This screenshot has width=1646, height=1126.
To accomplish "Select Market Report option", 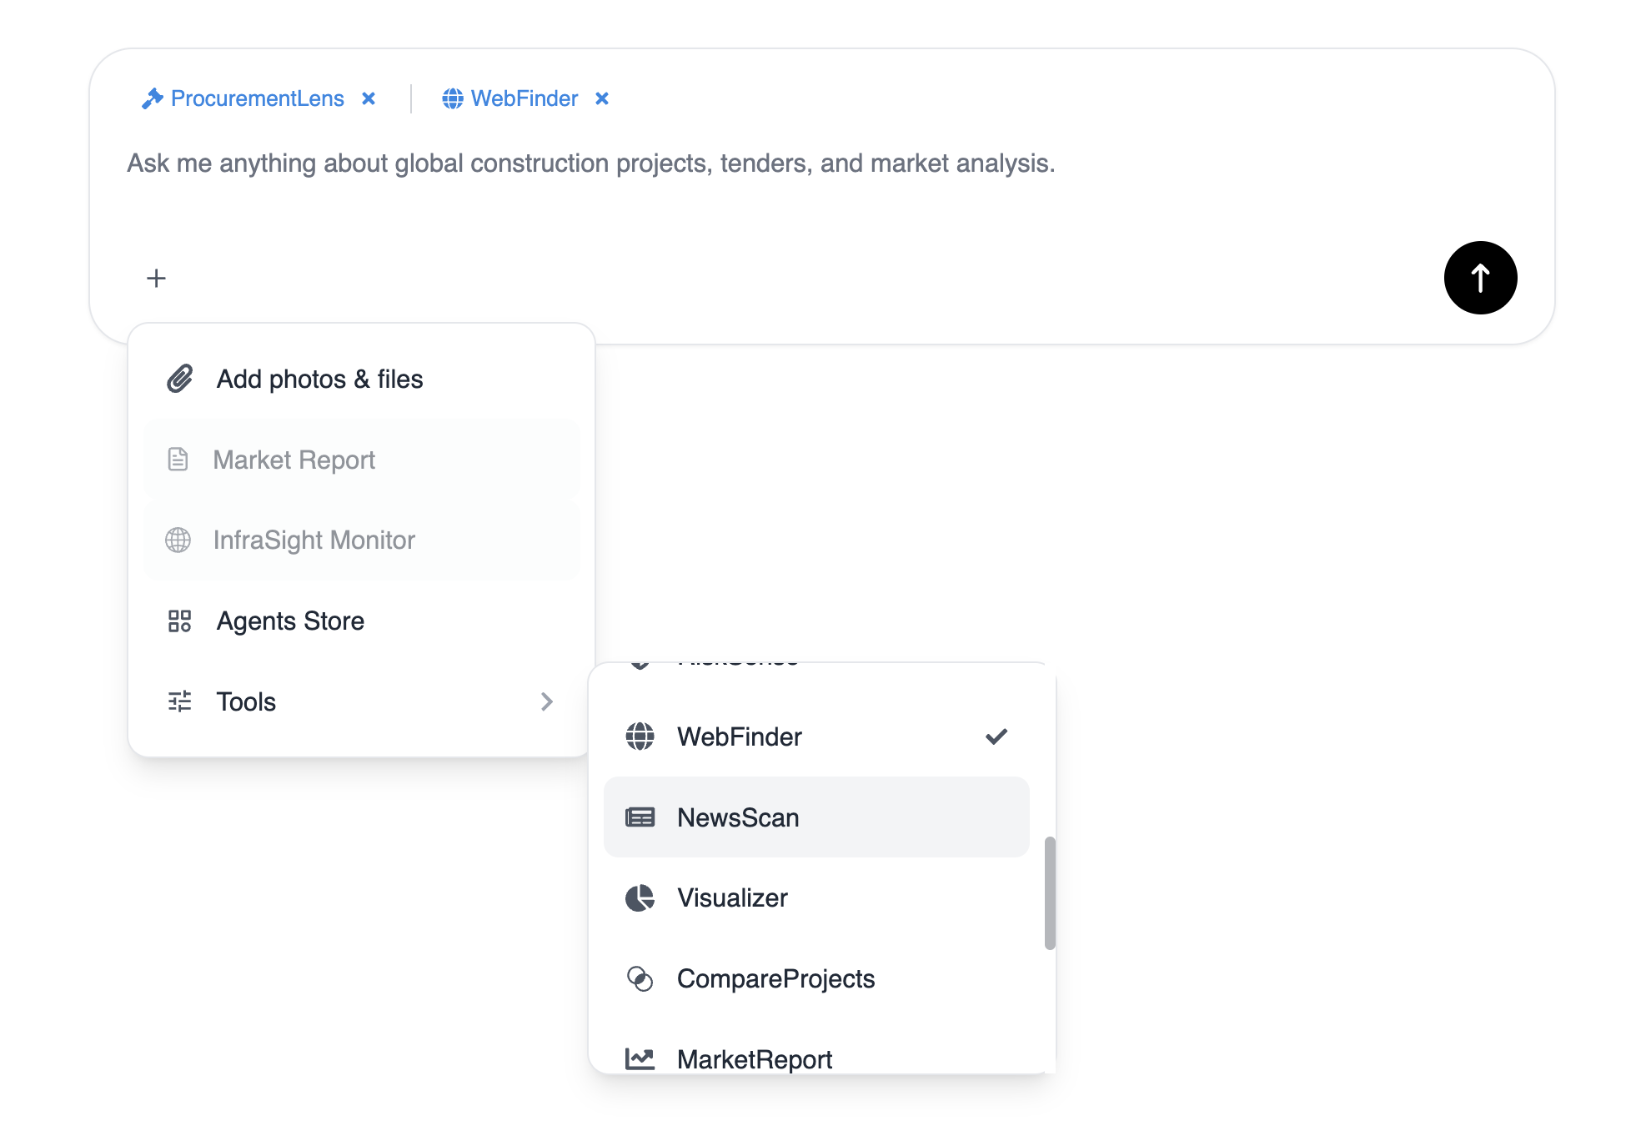I will coord(361,460).
